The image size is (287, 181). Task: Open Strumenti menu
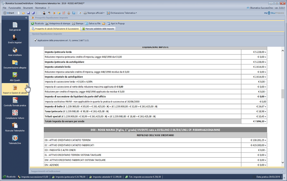[28, 8]
